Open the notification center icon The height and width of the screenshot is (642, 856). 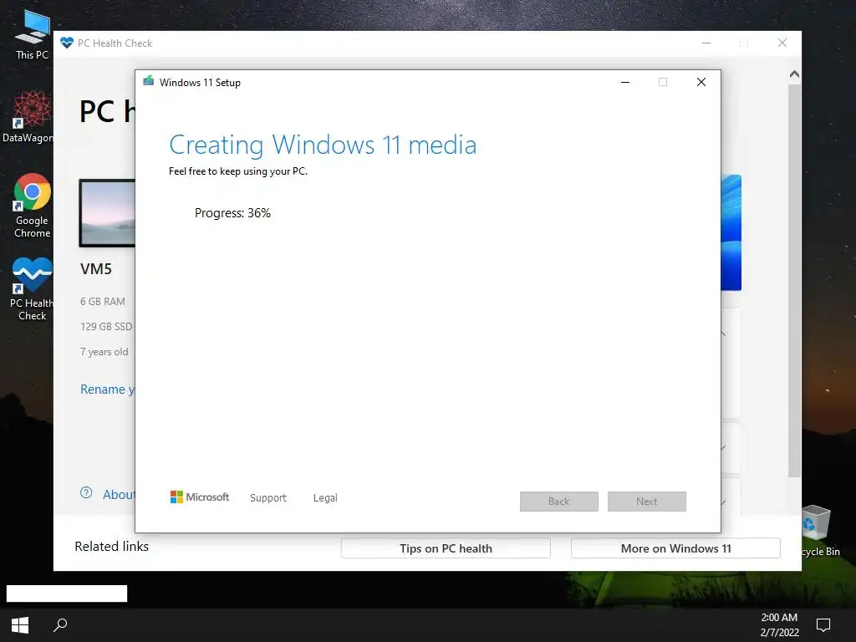pyautogui.click(x=823, y=624)
